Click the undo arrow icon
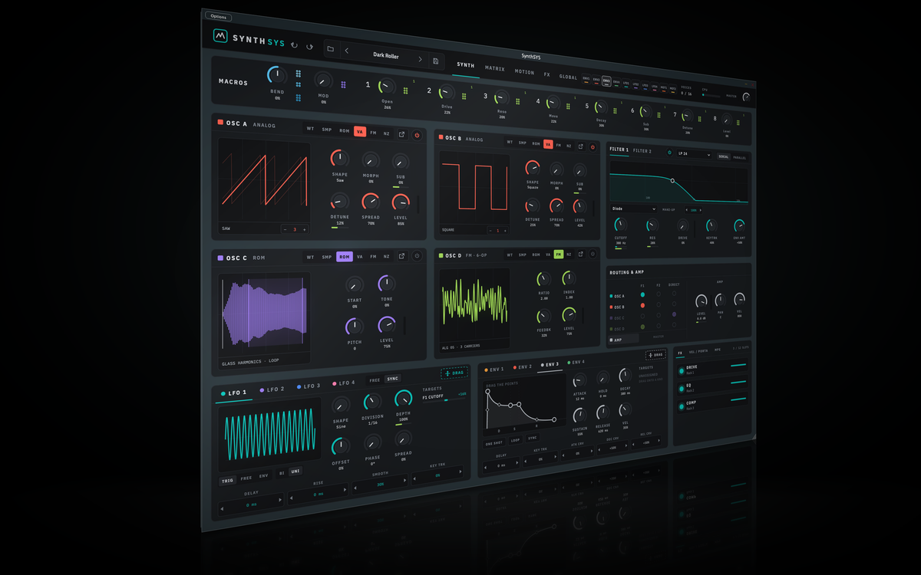 (294, 45)
